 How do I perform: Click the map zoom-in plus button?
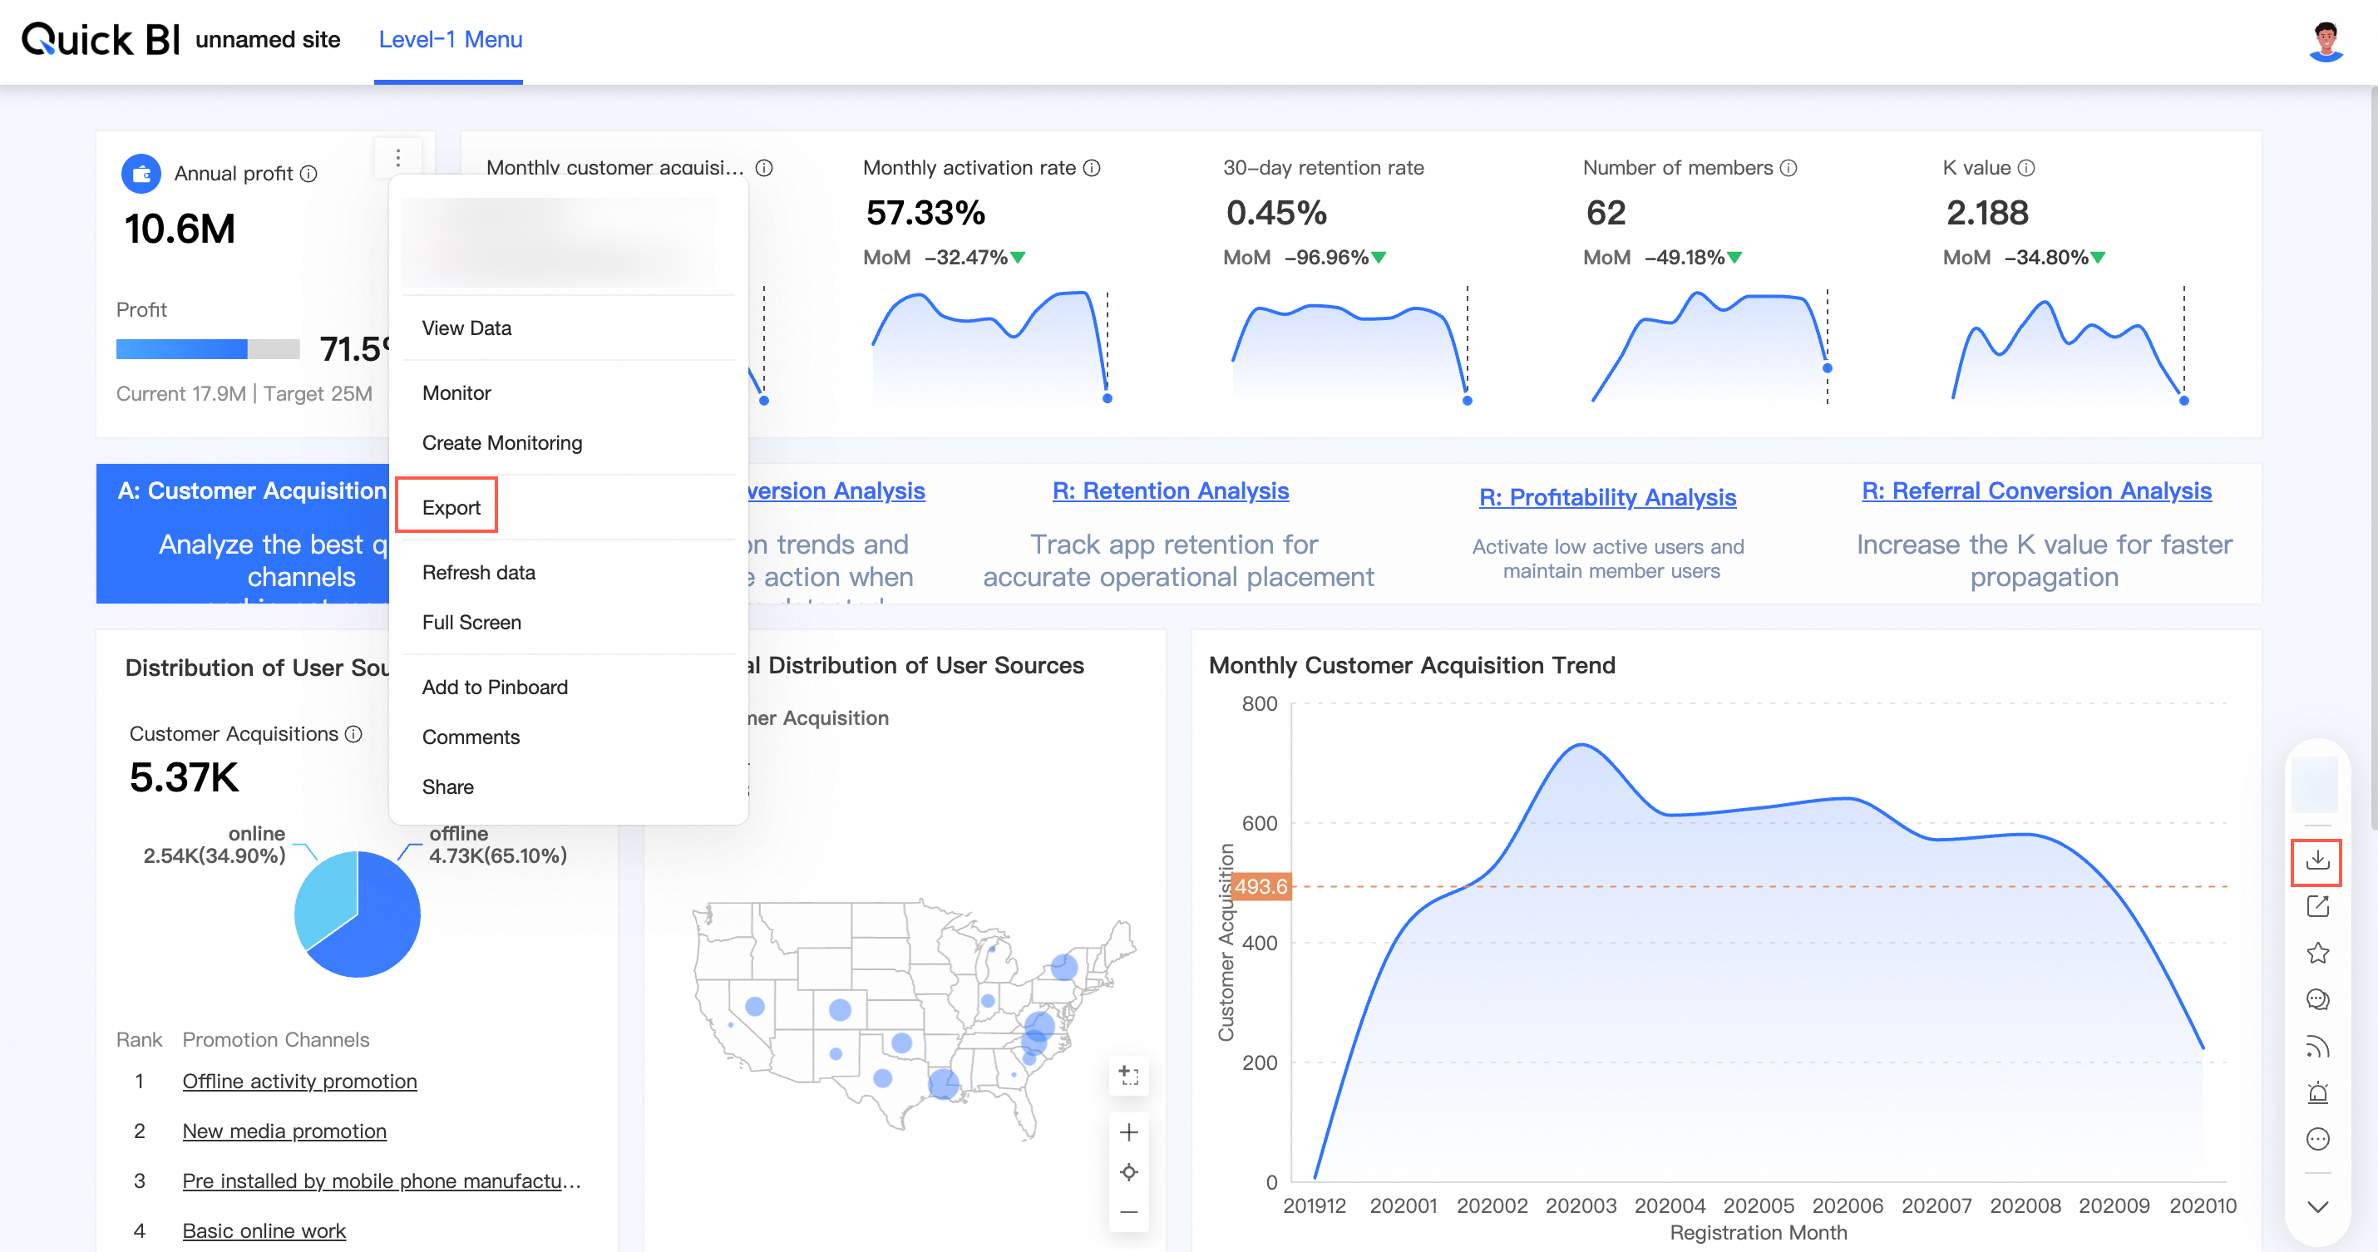tap(1128, 1132)
